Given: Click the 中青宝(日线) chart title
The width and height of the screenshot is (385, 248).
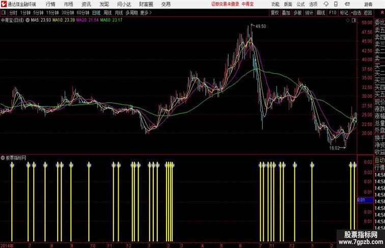Looking at the screenshot, I should pos(12,20).
